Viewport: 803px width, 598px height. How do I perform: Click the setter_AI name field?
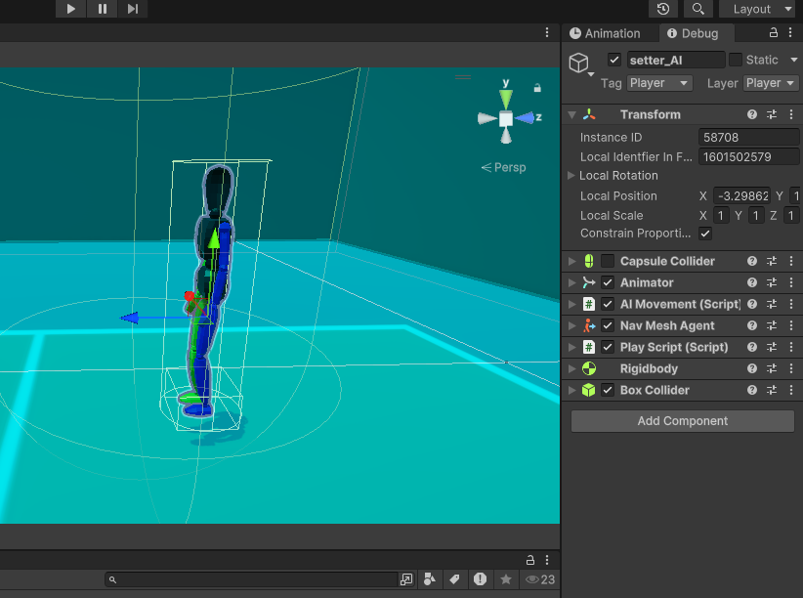click(x=675, y=61)
